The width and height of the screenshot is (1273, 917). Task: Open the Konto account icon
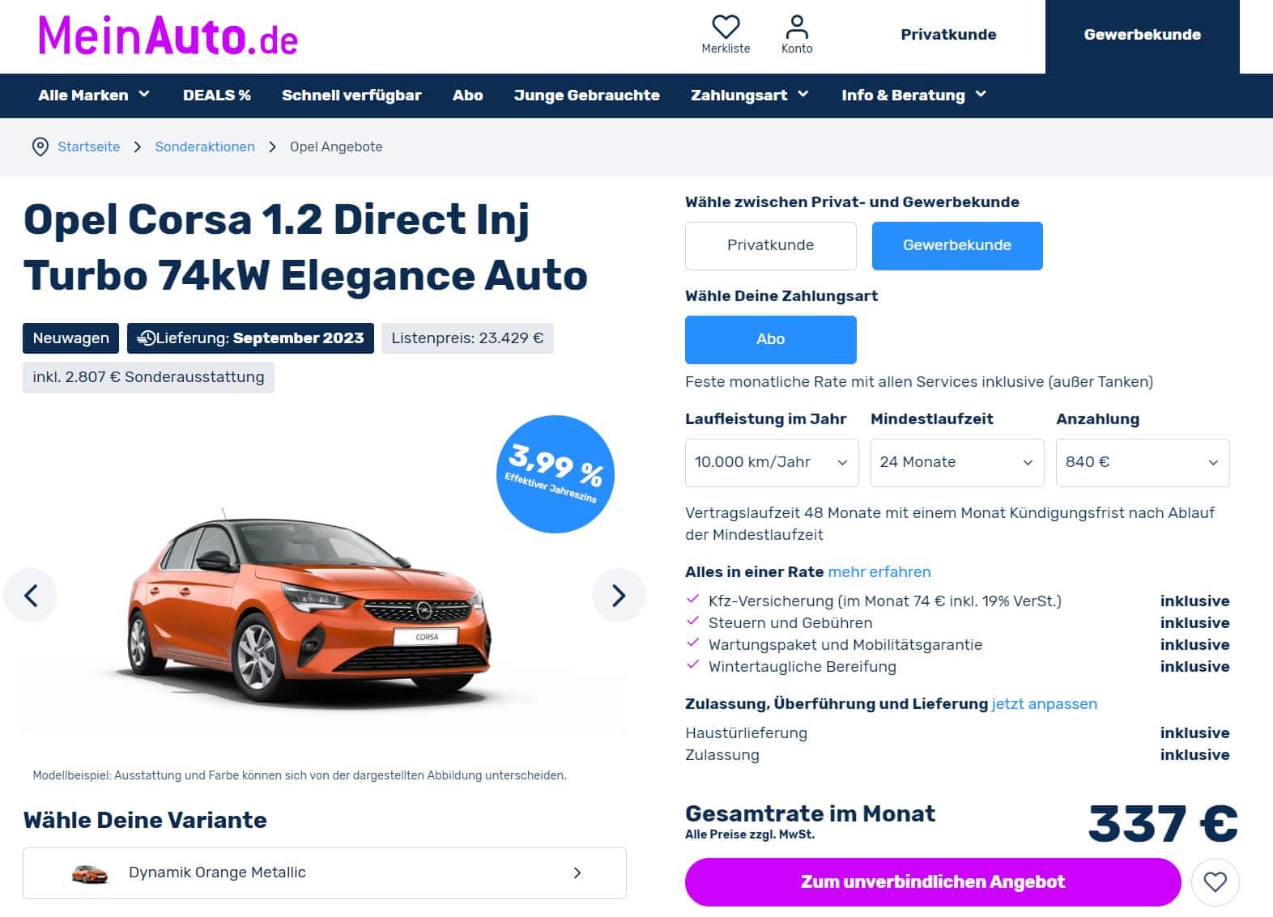[x=797, y=27]
